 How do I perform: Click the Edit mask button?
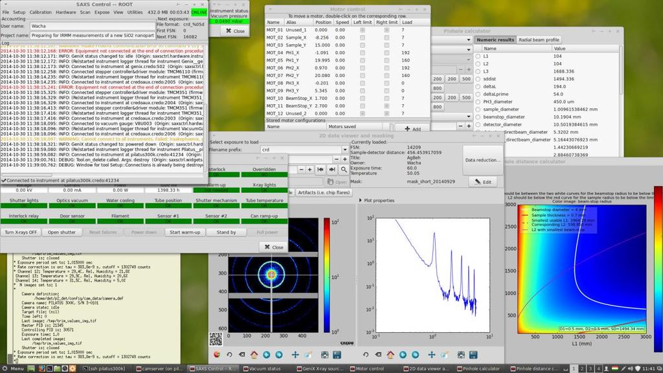[482, 182]
